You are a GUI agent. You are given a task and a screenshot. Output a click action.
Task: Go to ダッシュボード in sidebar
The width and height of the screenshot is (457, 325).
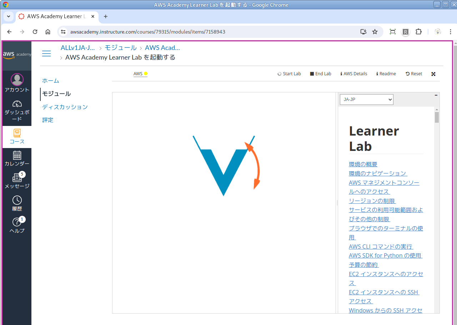[17, 111]
